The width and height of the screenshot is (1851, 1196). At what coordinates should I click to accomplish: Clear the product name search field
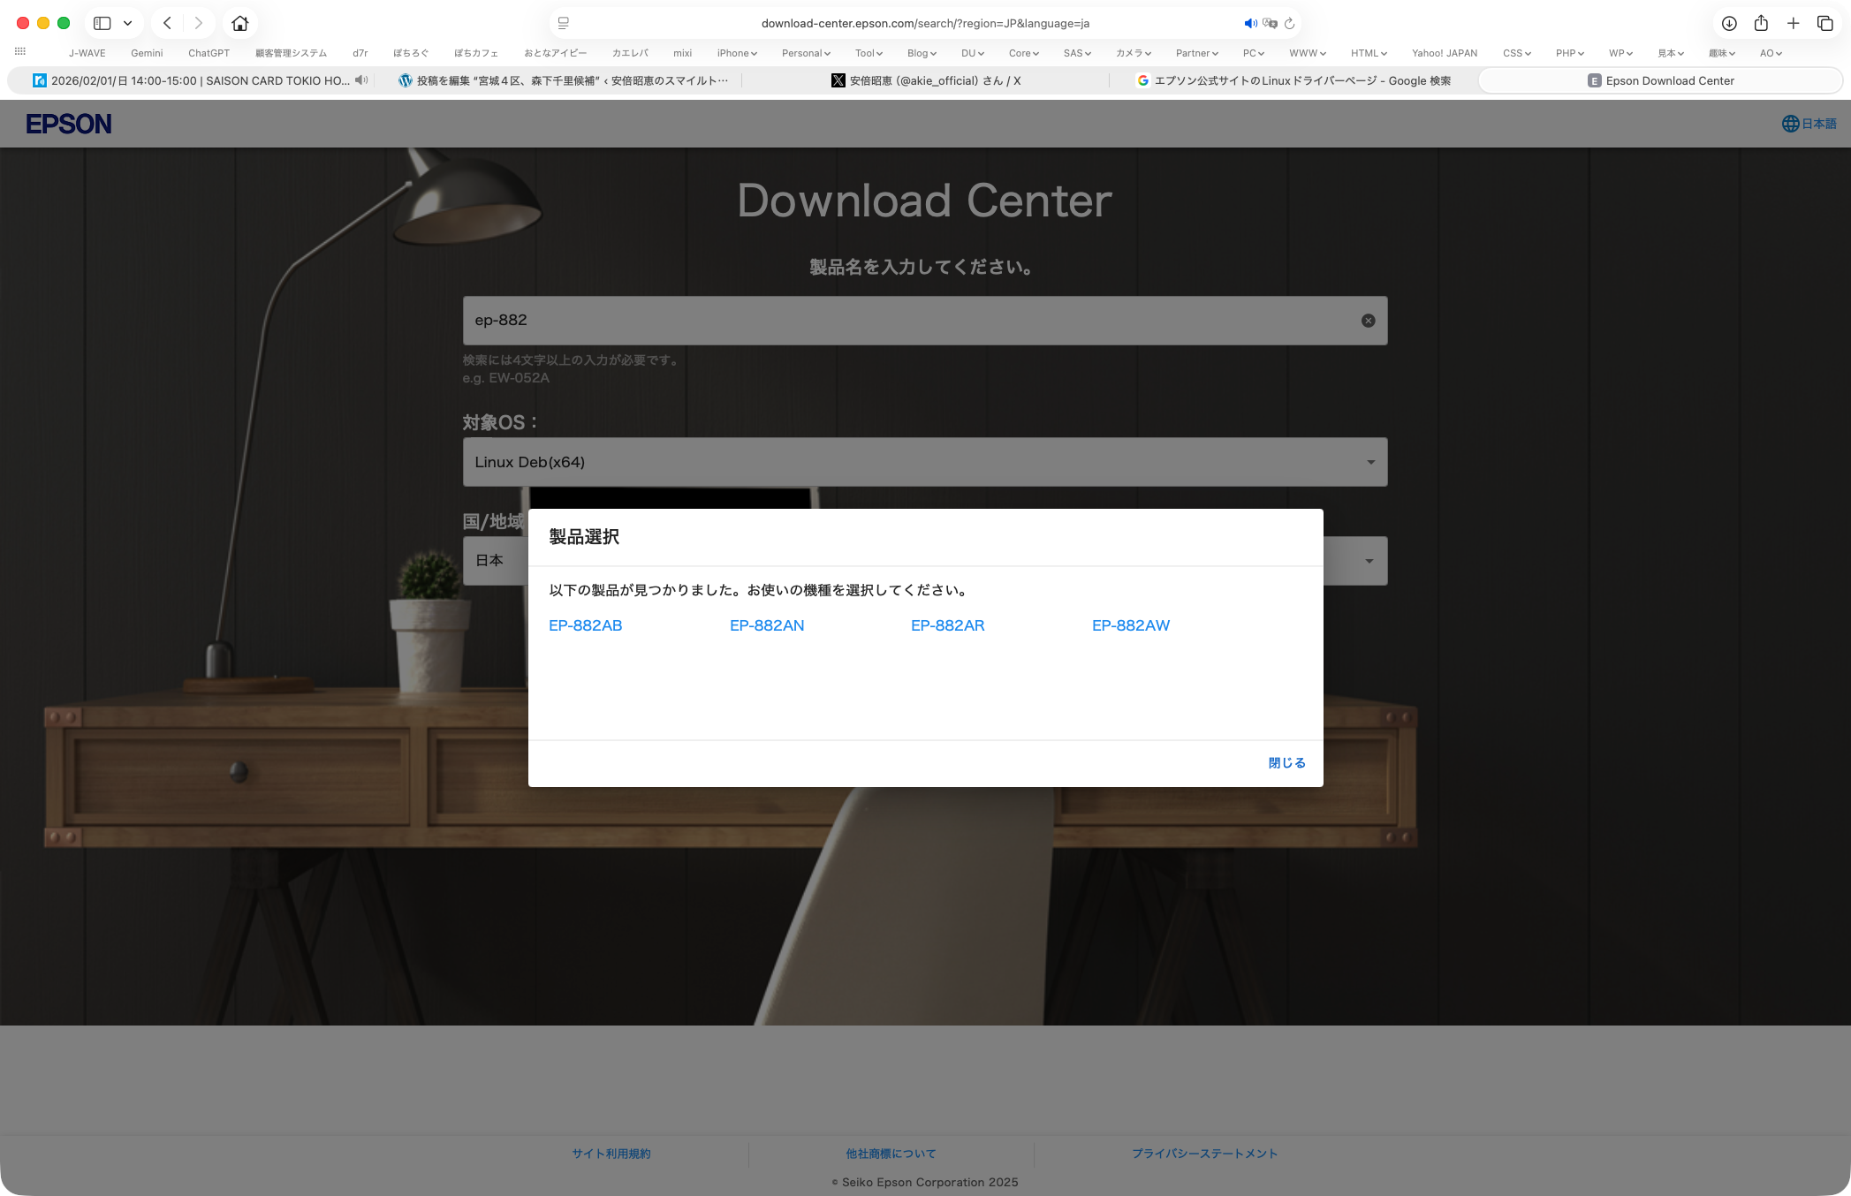pos(1368,321)
